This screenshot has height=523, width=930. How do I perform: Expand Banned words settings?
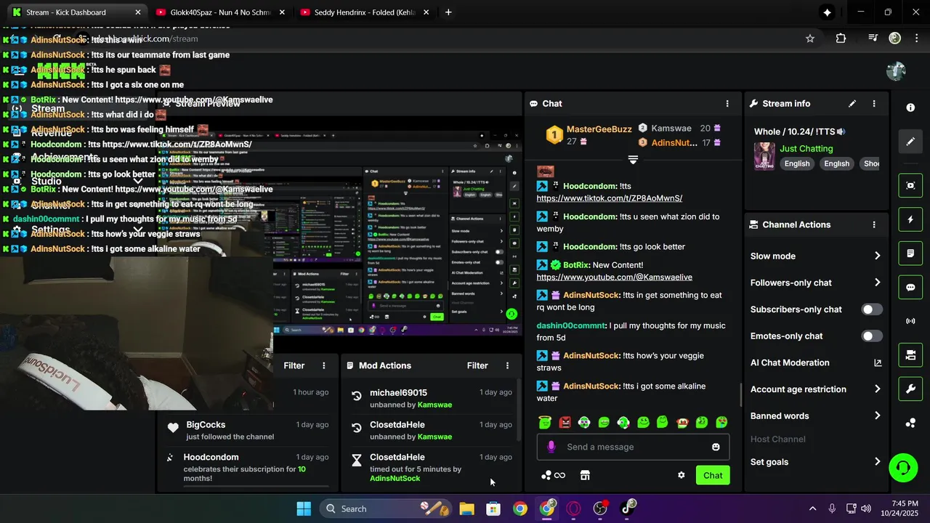click(877, 416)
